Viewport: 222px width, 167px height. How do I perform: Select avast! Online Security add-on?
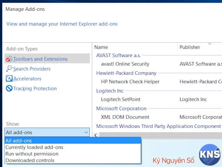pyautogui.click(x=125, y=64)
